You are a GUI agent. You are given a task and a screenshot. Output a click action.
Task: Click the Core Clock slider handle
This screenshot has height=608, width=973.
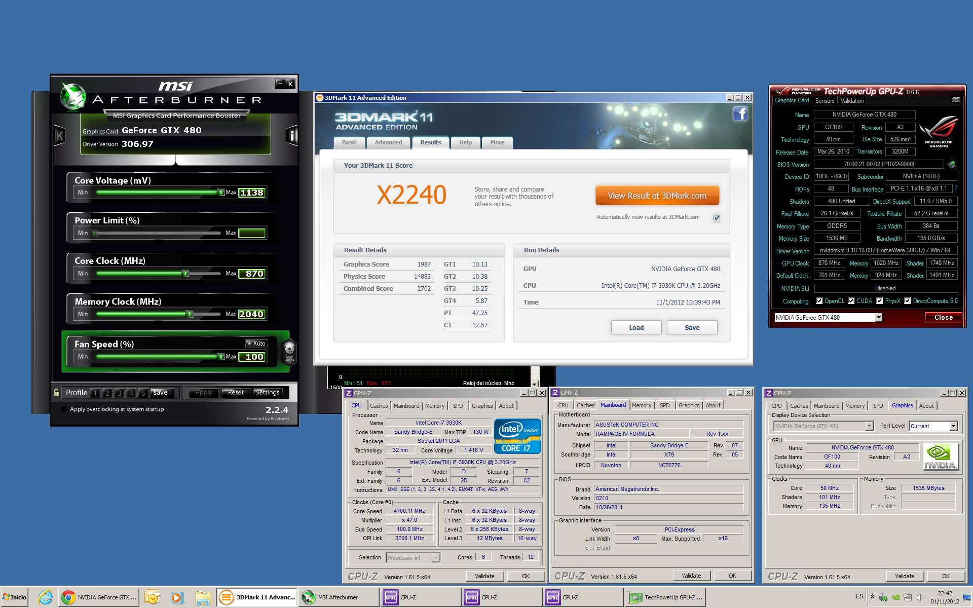pyautogui.click(x=185, y=274)
